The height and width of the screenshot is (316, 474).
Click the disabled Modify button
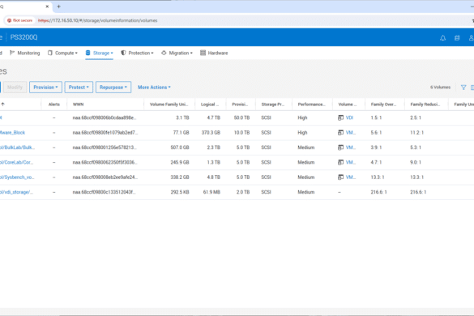pyautogui.click(x=15, y=87)
